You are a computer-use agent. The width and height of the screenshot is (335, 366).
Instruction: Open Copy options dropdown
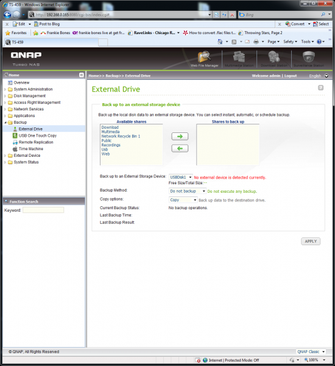(x=183, y=200)
